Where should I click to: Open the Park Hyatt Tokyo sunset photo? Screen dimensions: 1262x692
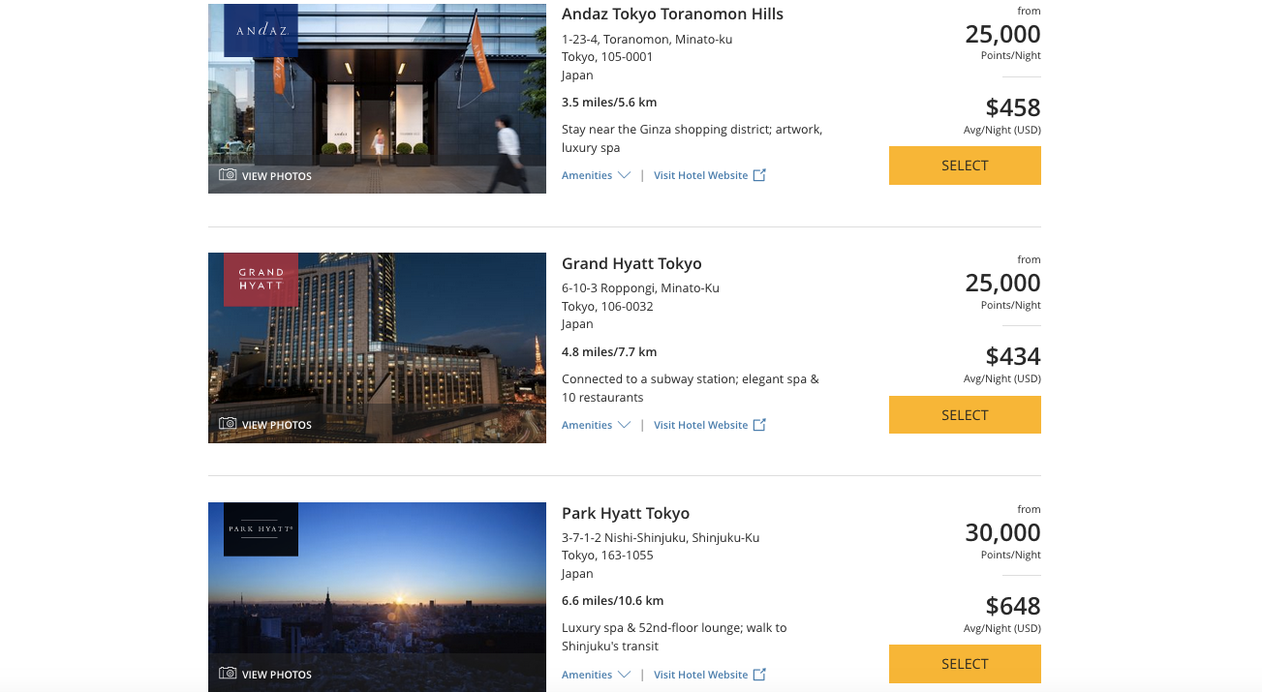(407, 600)
